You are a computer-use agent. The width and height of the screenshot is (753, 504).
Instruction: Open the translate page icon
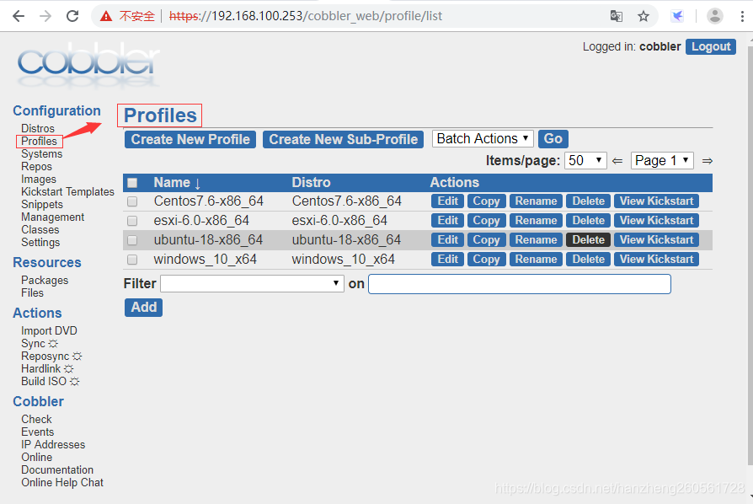click(x=617, y=16)
